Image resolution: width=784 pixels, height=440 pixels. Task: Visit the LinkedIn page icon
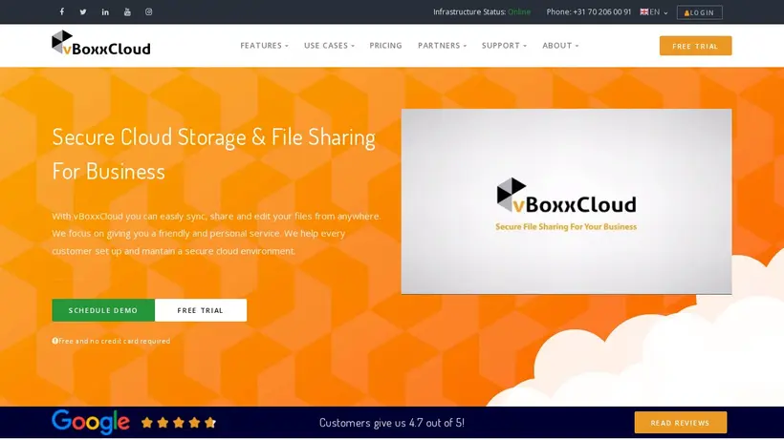(105, 12)
